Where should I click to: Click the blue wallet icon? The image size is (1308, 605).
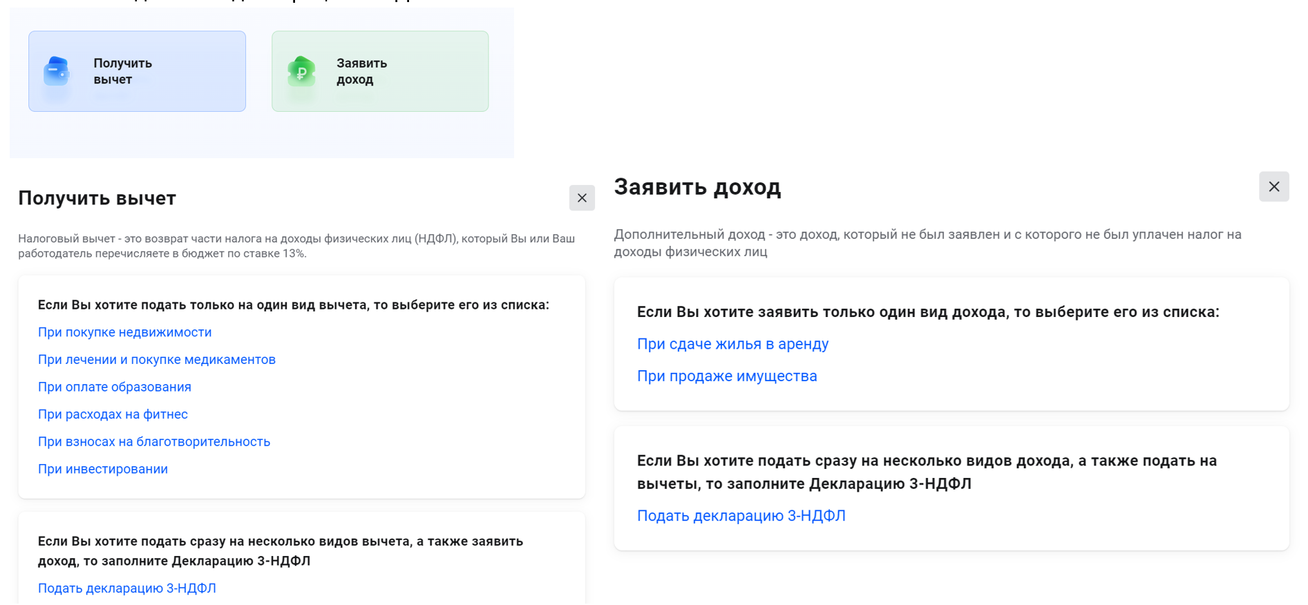point(57,71)
